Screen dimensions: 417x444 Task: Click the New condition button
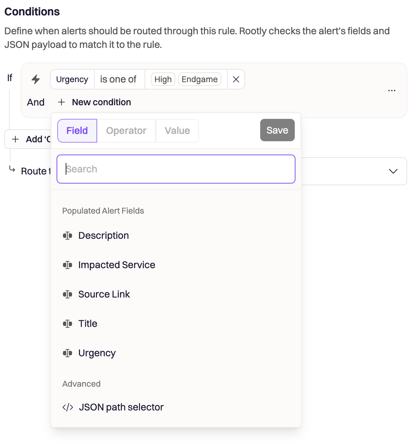pos(94,102)
